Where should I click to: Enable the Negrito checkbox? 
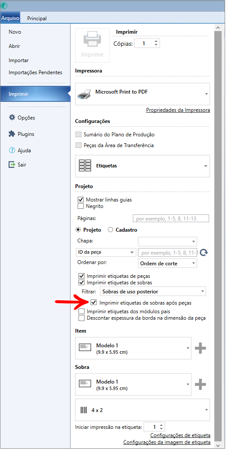tap(81, 206)
